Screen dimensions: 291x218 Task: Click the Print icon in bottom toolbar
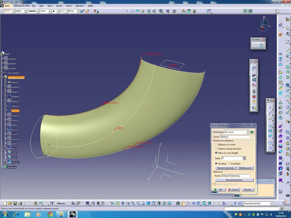(20, 203)
